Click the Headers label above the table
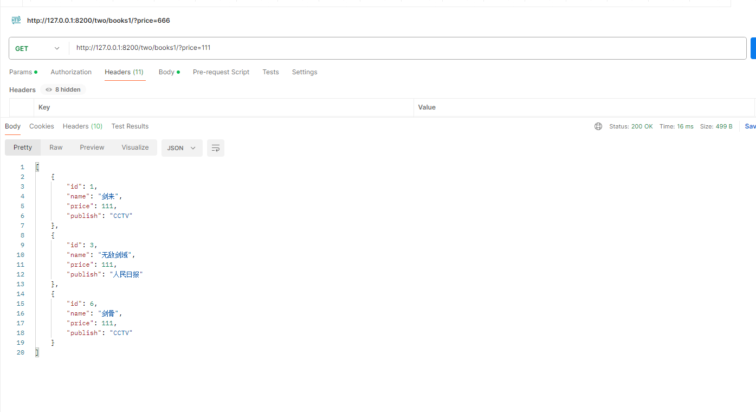 point(22,90)
